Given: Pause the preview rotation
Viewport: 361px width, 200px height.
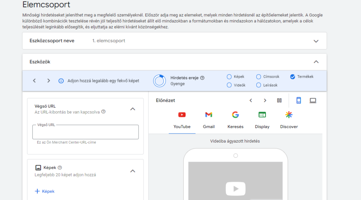Looking at the screenshot, I should (279, 100).
